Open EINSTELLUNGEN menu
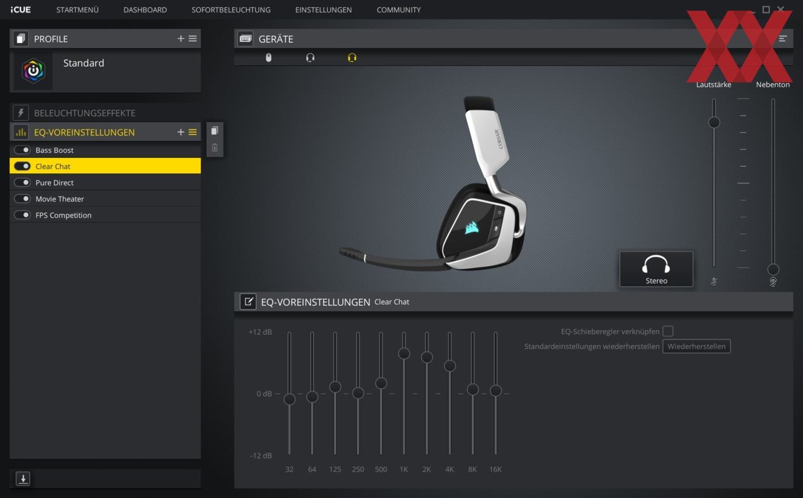Image resolution: width=803 pixels, height=498 pixels. (x=324, y=10)
